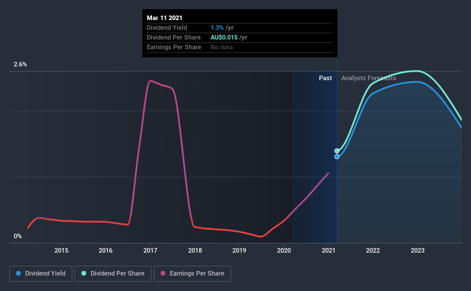Viewport: 471px width, 291px height.
Task: Click the Earnings Per Share row label in tooltip
Action: pos(174,47)
